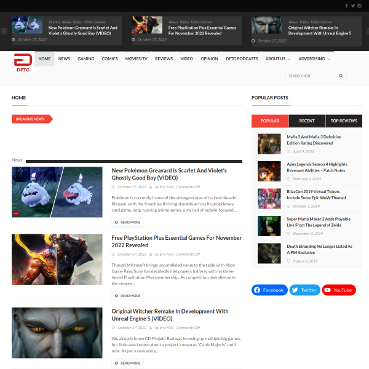Click the News section label

17,160
